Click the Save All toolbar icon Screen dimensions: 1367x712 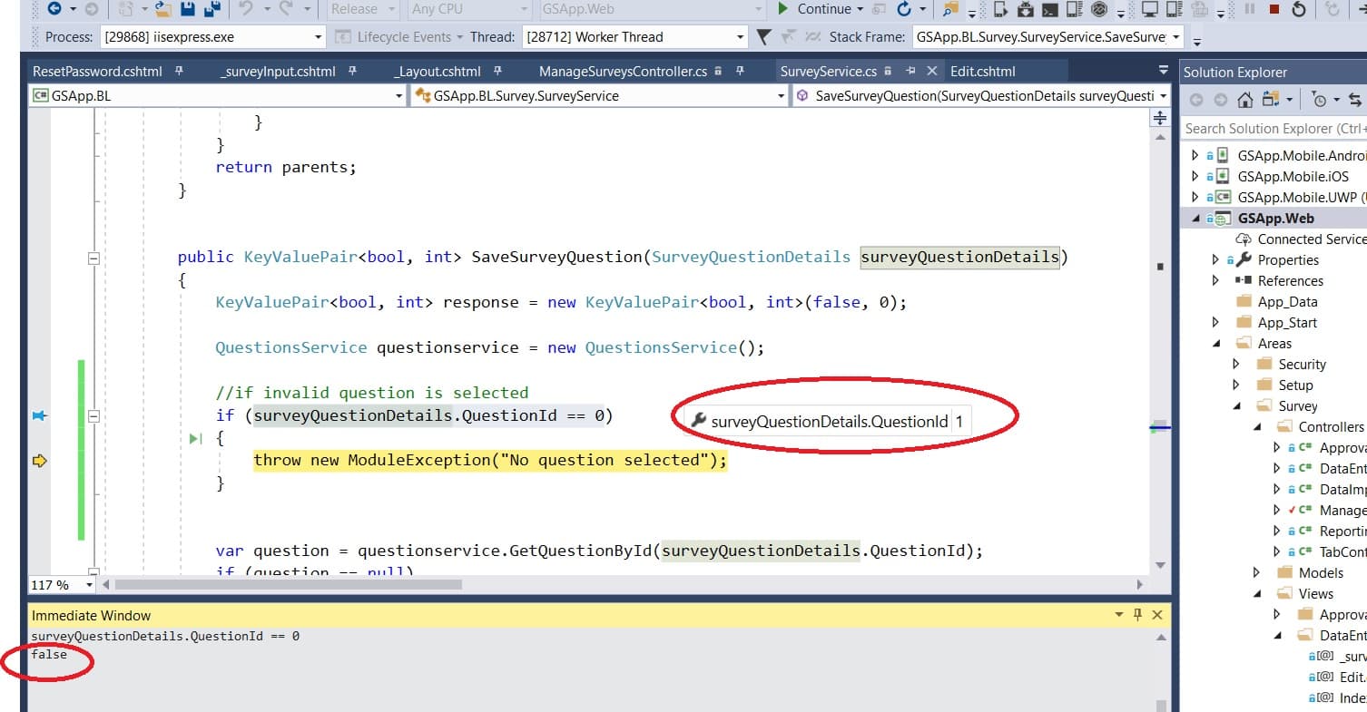(x=212, y=9)
